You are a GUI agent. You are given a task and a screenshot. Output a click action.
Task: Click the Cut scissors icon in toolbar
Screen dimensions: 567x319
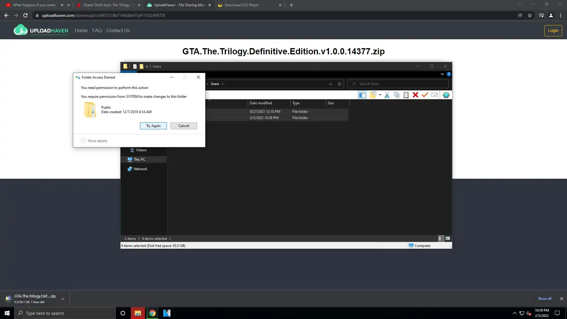click(x=387, y=95)
